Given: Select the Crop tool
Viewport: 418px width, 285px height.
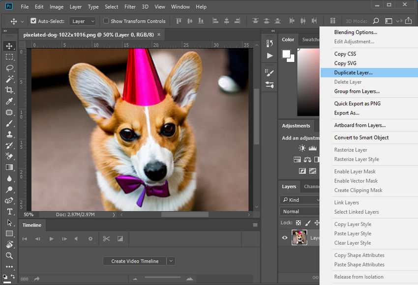Looking at the screenshot, I should (x=9, y=90).
